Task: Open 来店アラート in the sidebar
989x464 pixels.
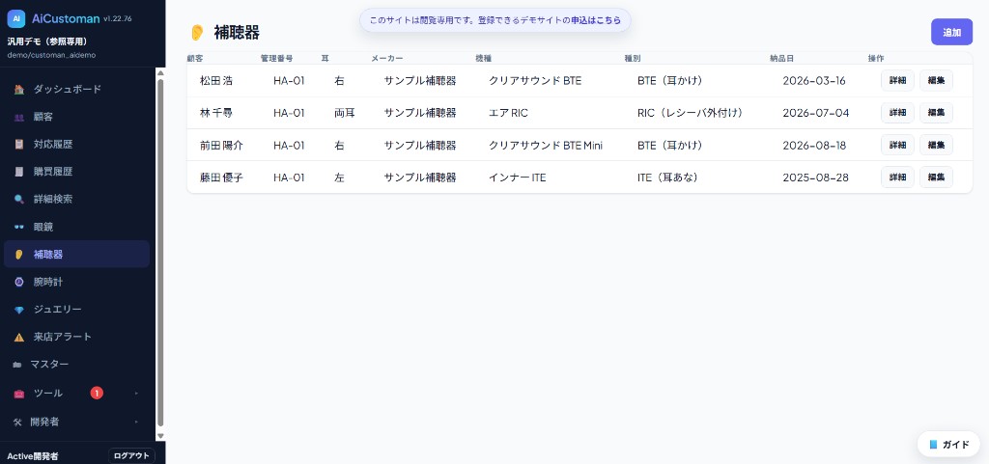Action: (76, 337)
